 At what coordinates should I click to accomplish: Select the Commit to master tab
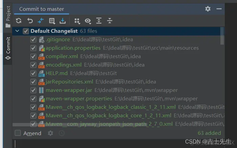tap(42, 9)
